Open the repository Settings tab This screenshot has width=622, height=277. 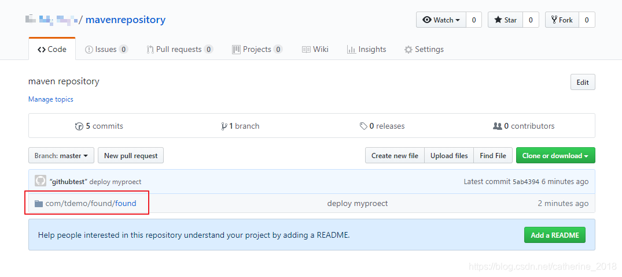[424, 49]
